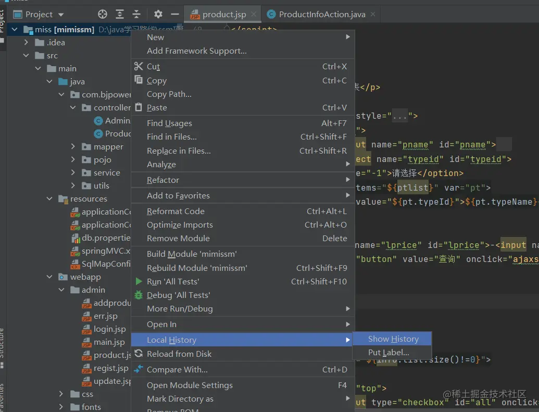Choose Optimize Imports

pyautogui.click(x=243, y=225)
